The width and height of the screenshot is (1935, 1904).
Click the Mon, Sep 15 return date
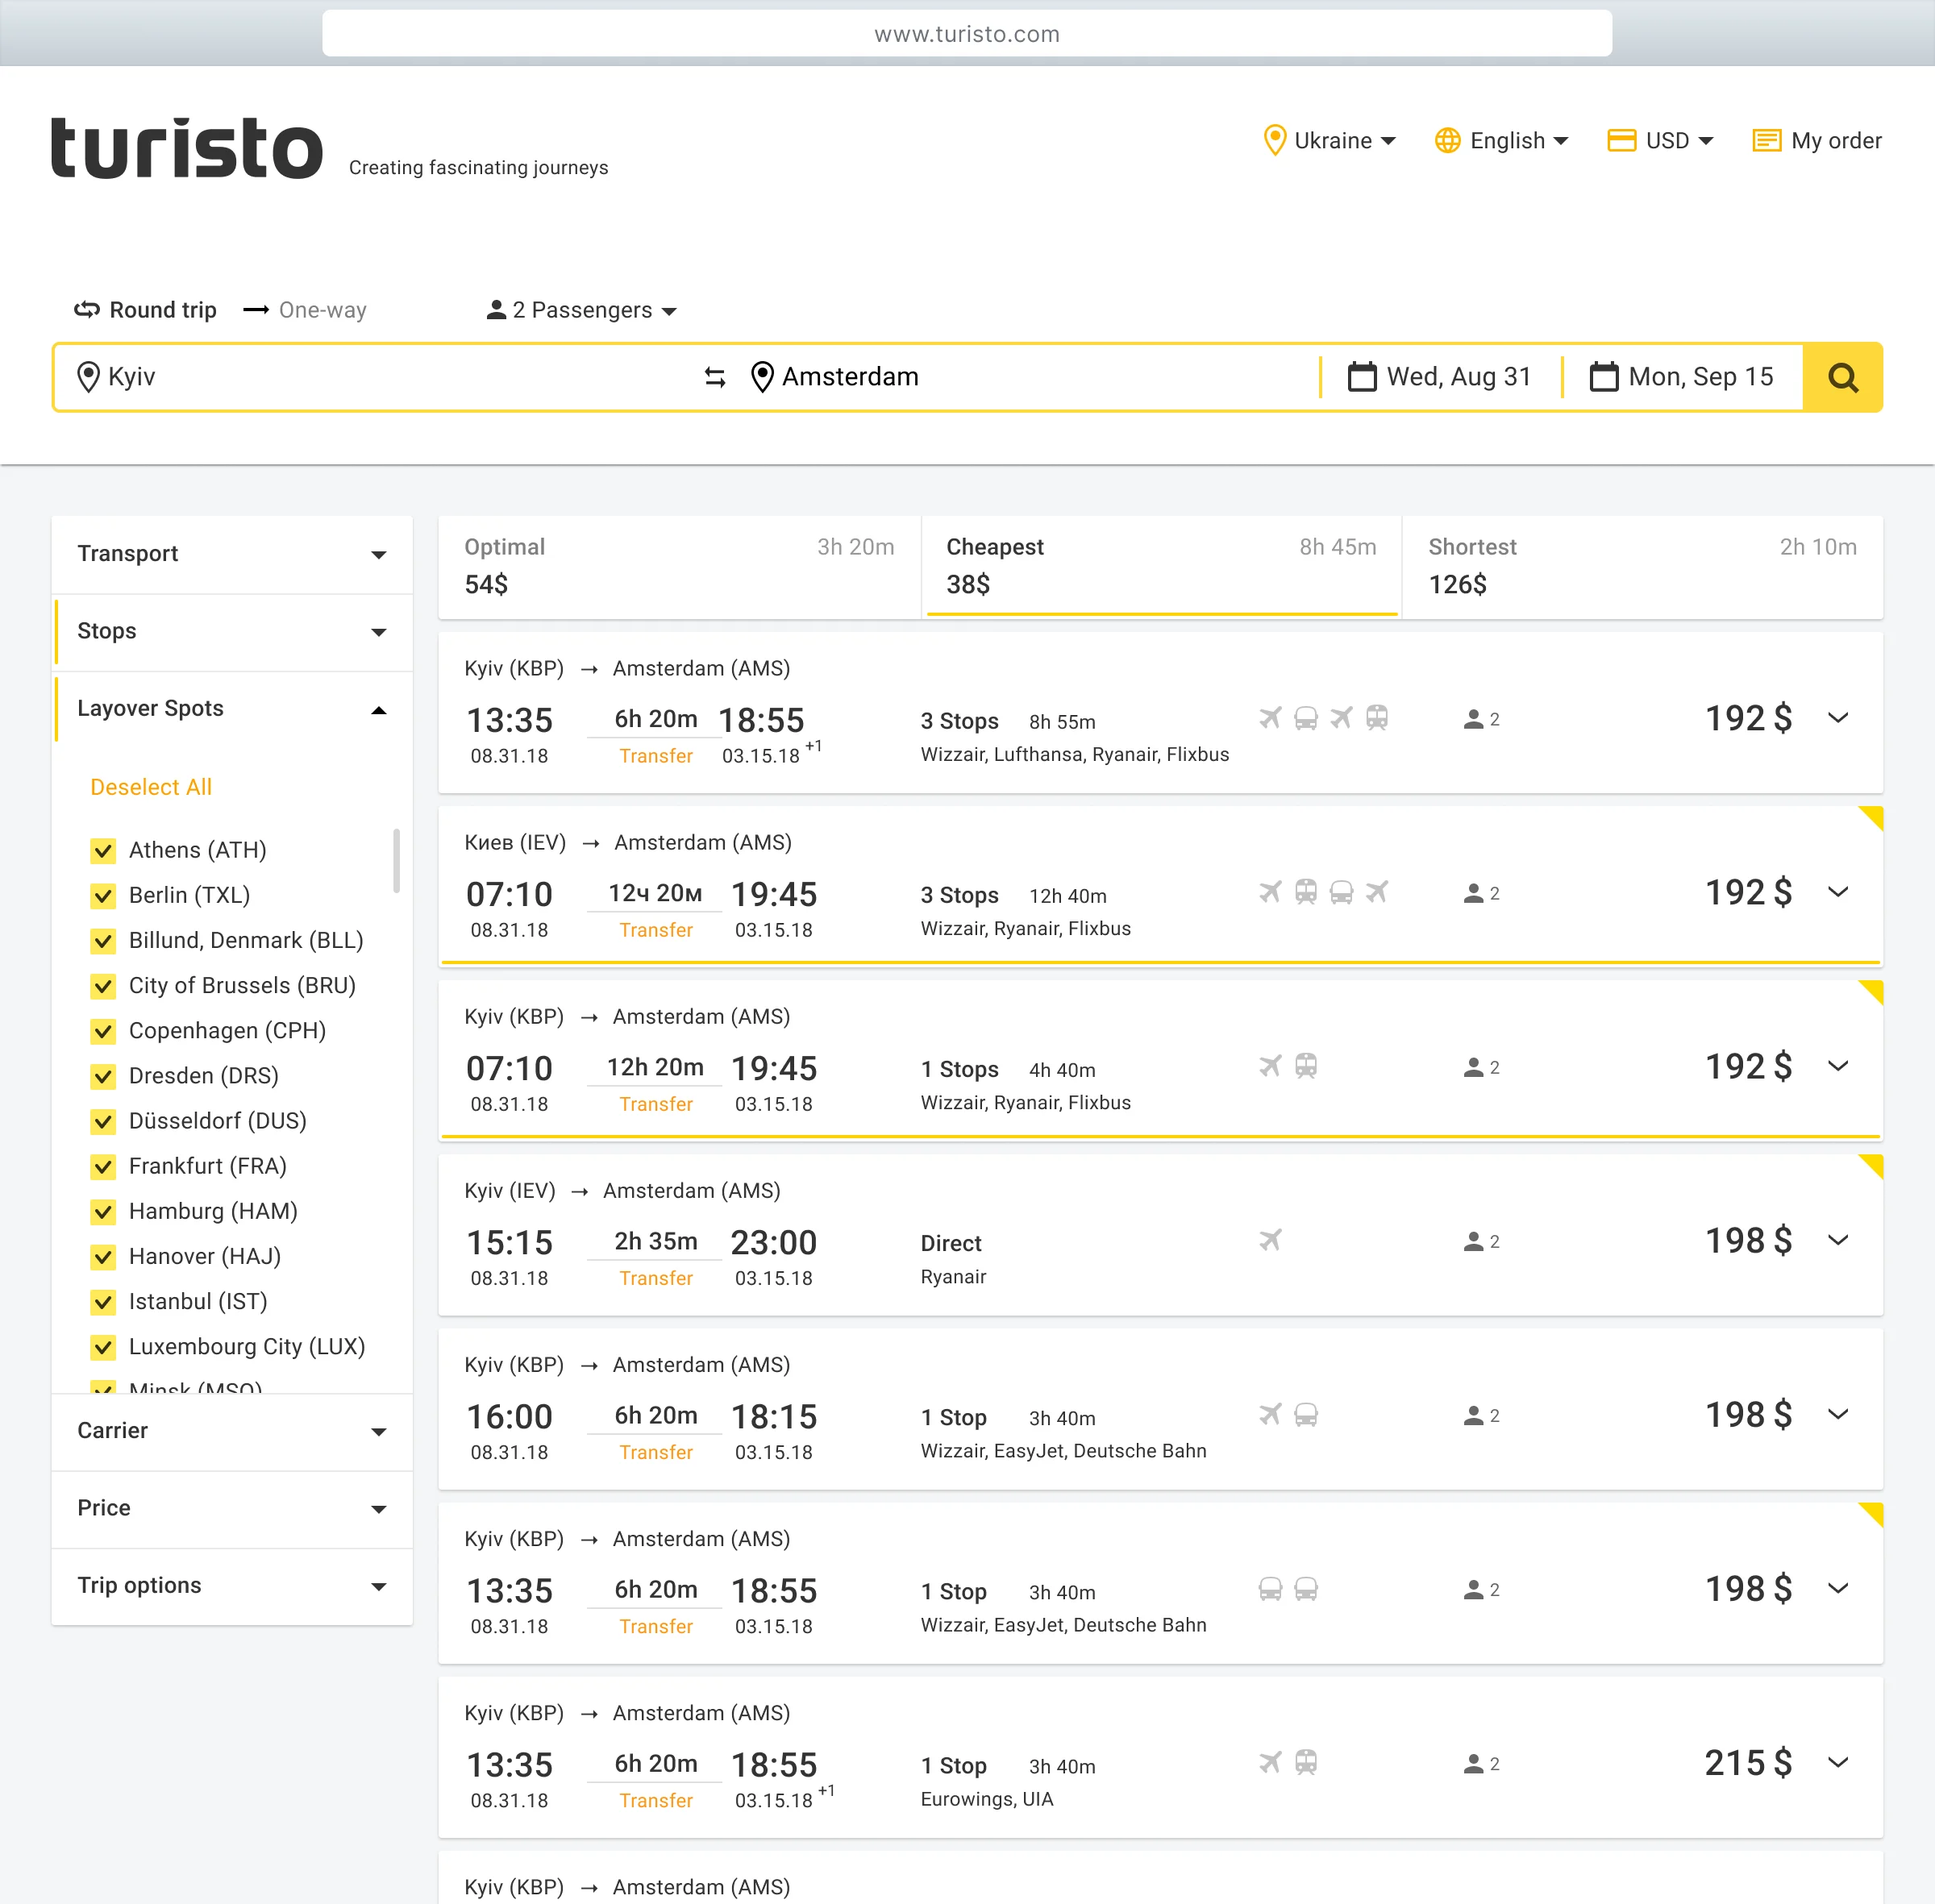pos(1682,377)
